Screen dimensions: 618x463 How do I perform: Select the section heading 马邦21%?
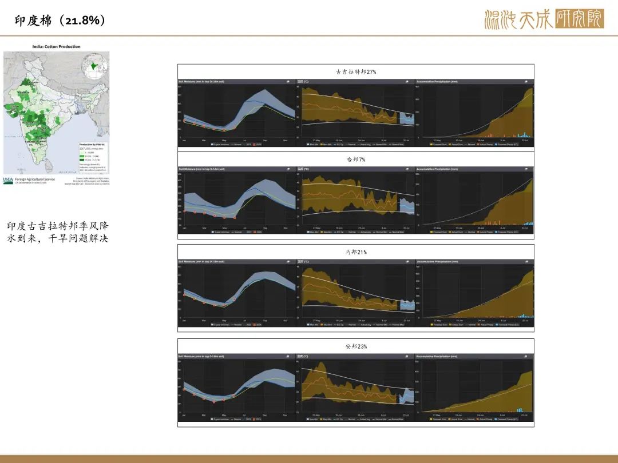[x=356, y=252]
